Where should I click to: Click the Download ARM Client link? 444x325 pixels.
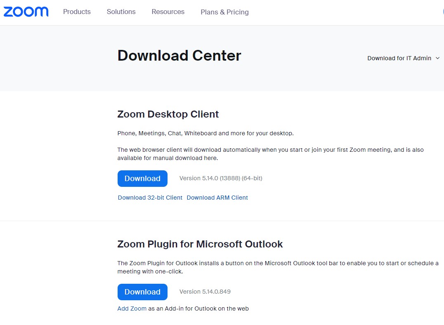pos(217,198)
